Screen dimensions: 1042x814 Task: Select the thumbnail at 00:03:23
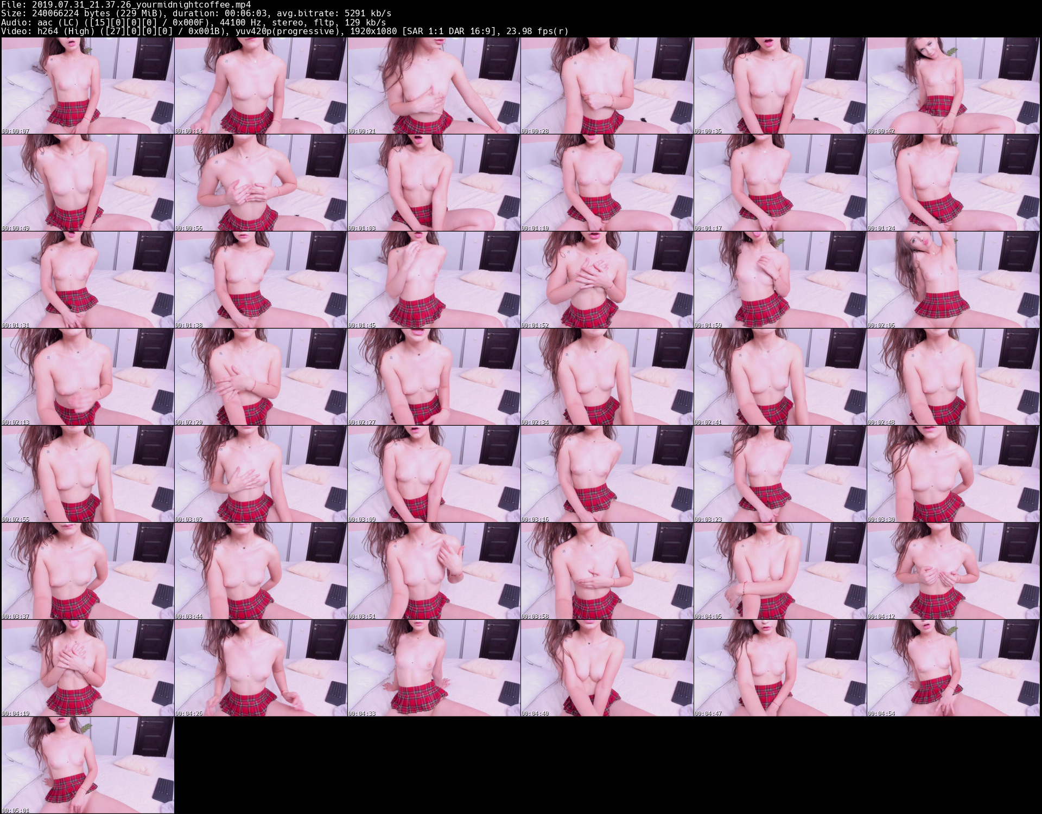pos(780,474)
